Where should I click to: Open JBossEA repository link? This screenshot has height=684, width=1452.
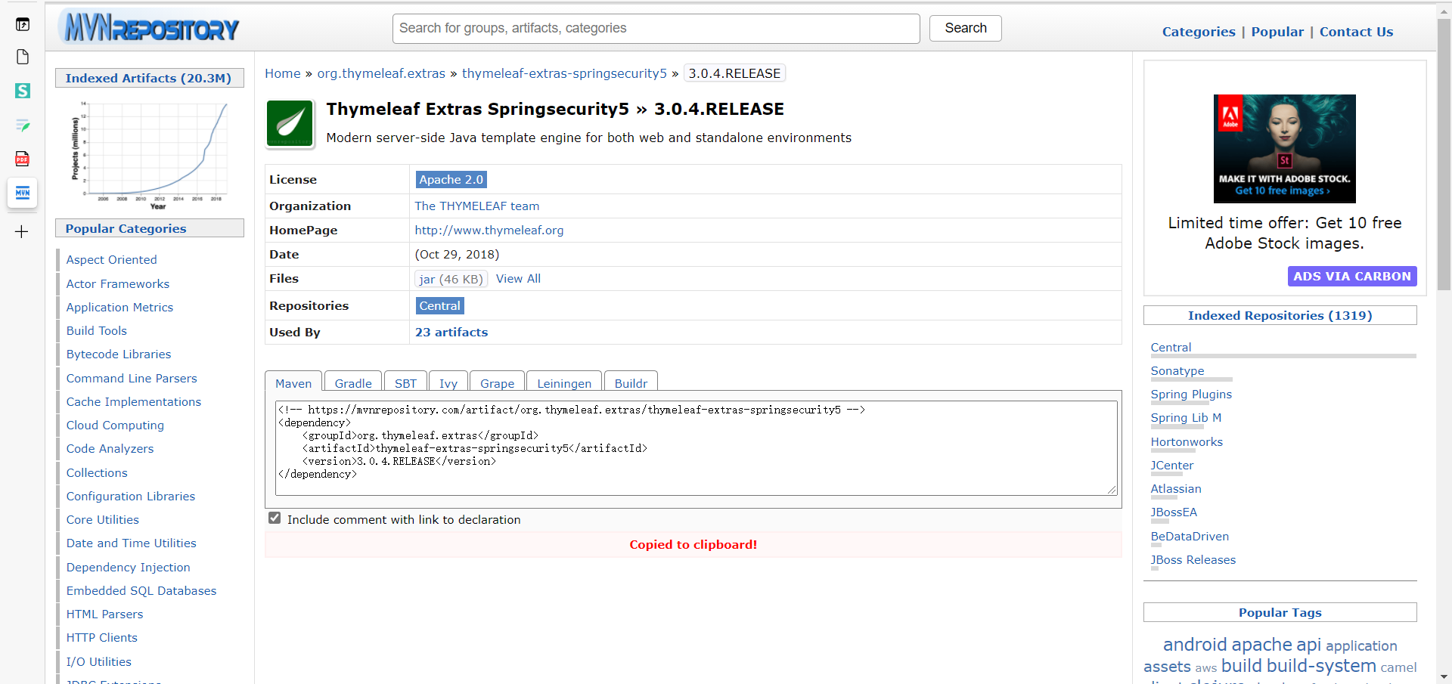click(1174, 512)
